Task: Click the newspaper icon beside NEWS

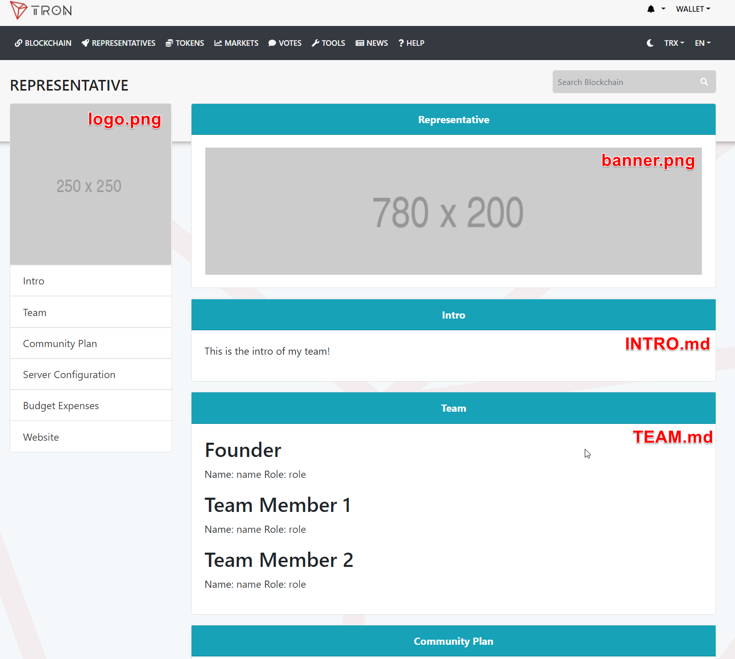Action: click(x=360, y=43)
